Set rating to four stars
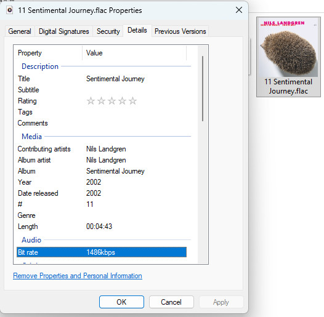The image size is (324, 317). click(x=123, y=101)
